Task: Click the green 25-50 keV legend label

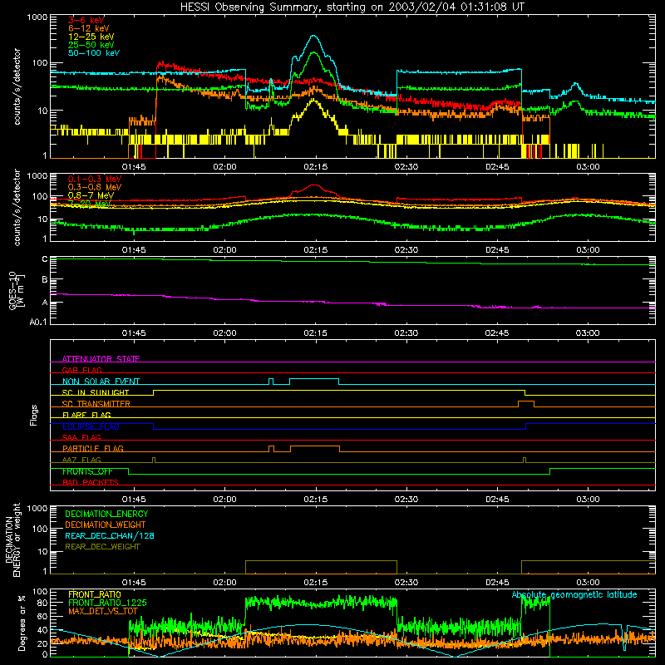Action: tap(91, 45)
